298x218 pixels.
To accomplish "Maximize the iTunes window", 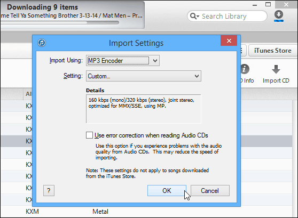I will tap(268, 5).
